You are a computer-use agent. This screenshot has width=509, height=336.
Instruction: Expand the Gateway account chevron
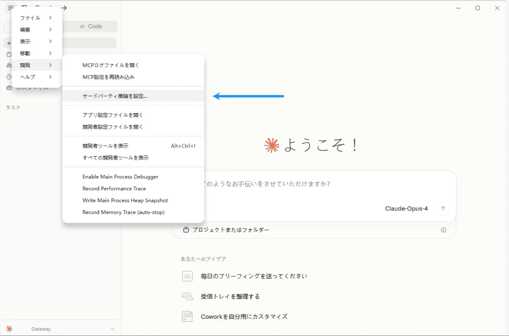[112, 329]
